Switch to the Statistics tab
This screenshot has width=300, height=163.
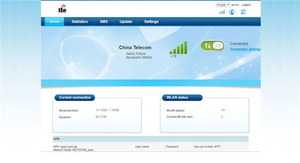[80, 22]
